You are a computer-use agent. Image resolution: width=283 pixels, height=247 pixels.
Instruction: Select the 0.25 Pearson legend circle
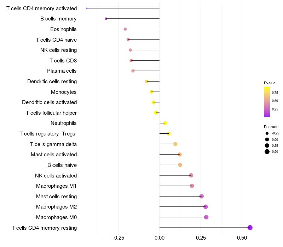[x=267, y=145]
